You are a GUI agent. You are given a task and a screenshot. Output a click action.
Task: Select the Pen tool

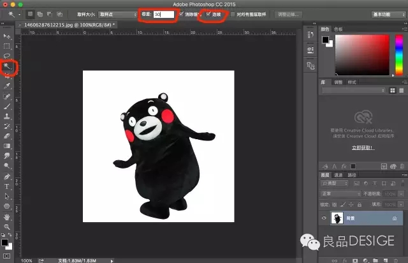click(8, 176)
